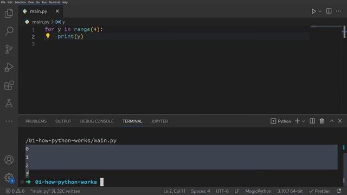347x195 pixels.
Task: Switch to the JUPYTER panel tab
Action: [159, 121]
